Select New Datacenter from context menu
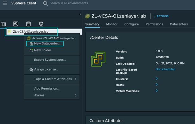The image size is (195, 124). [x=45, y=44]
